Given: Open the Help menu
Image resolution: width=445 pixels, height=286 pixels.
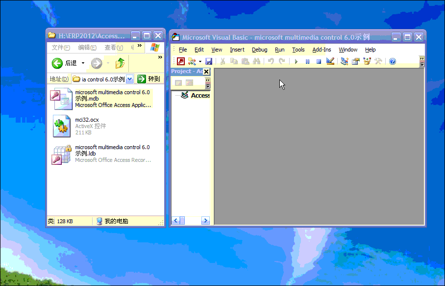Looking at the screenshot, I should 370,50.
